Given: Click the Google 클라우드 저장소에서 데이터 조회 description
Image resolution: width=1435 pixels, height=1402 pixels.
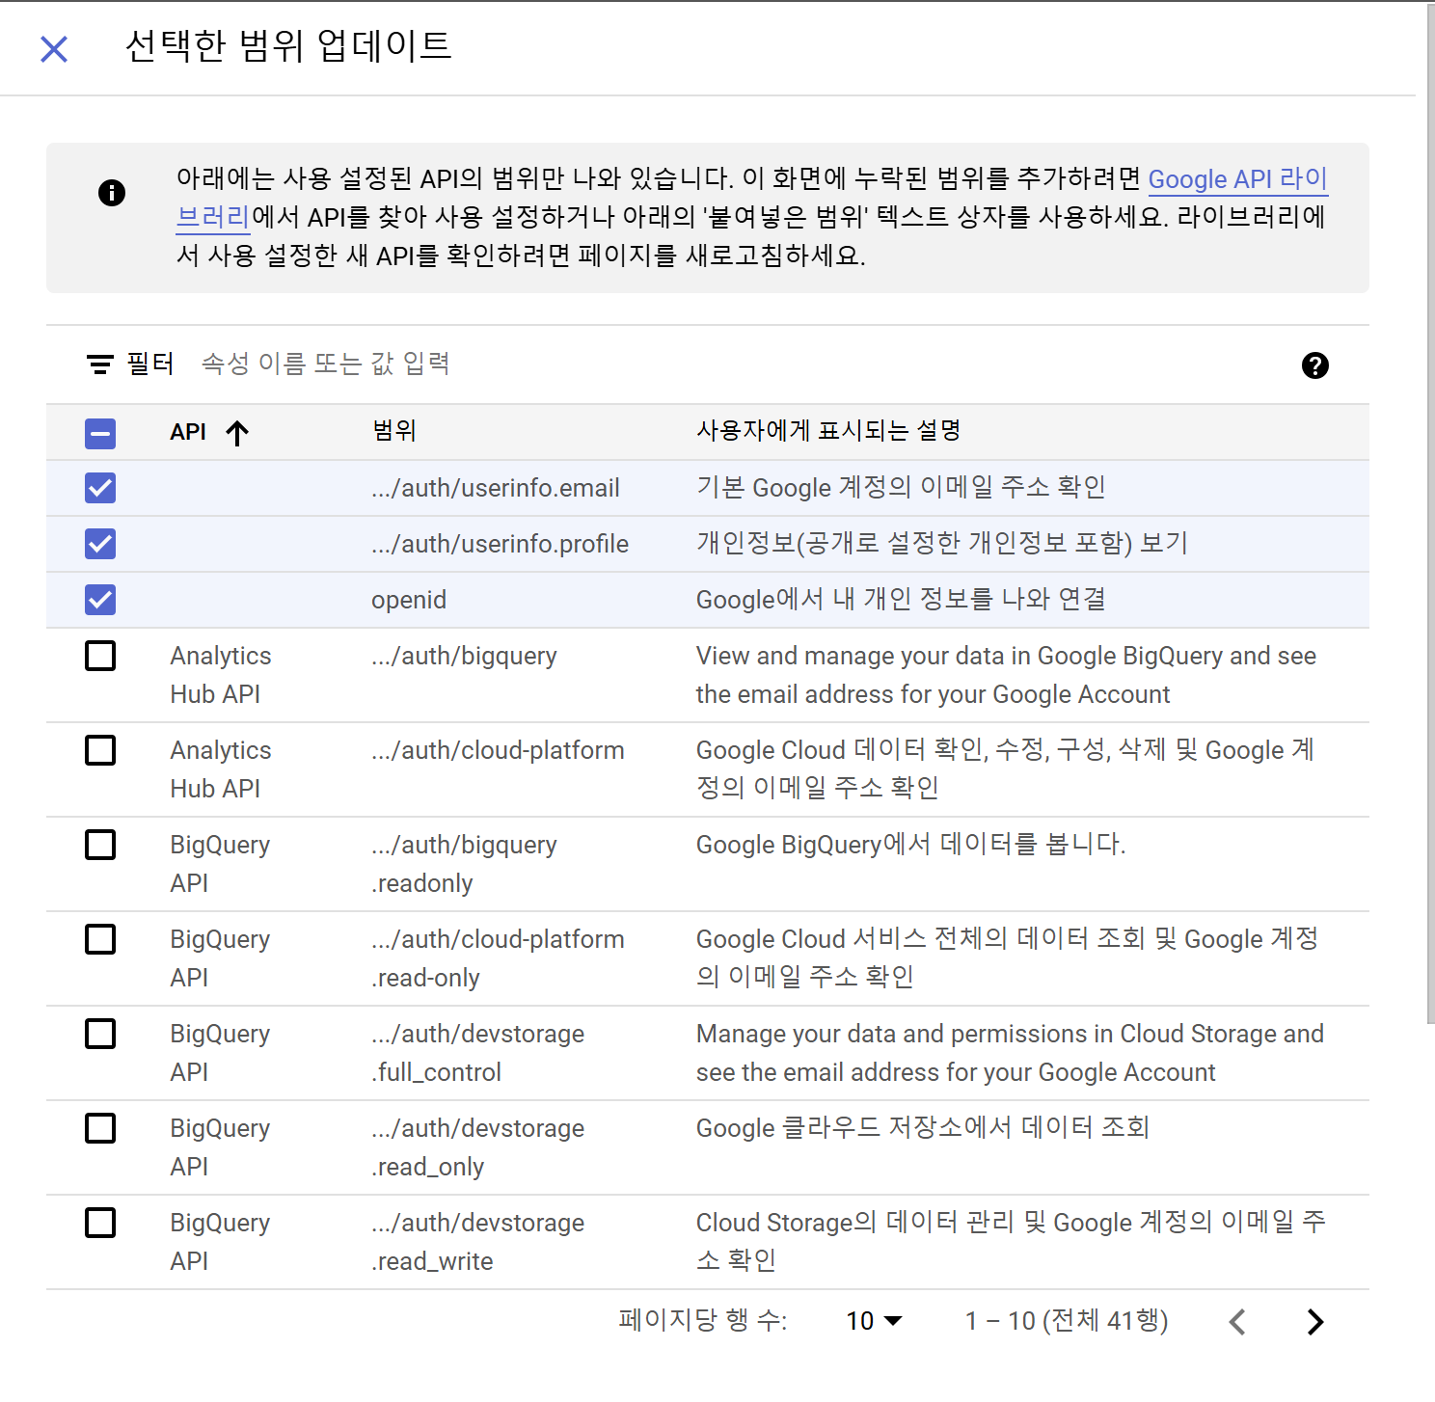Looking at the screenshot, I should tap(923, 1128).
